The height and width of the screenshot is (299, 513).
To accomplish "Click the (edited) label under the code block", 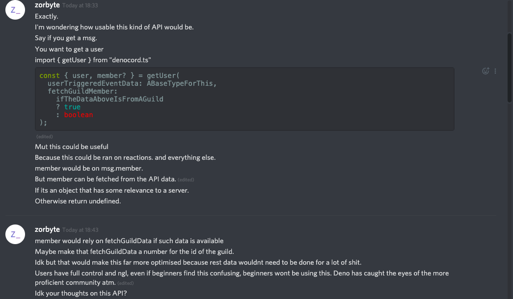I will (x=44, y=136).
